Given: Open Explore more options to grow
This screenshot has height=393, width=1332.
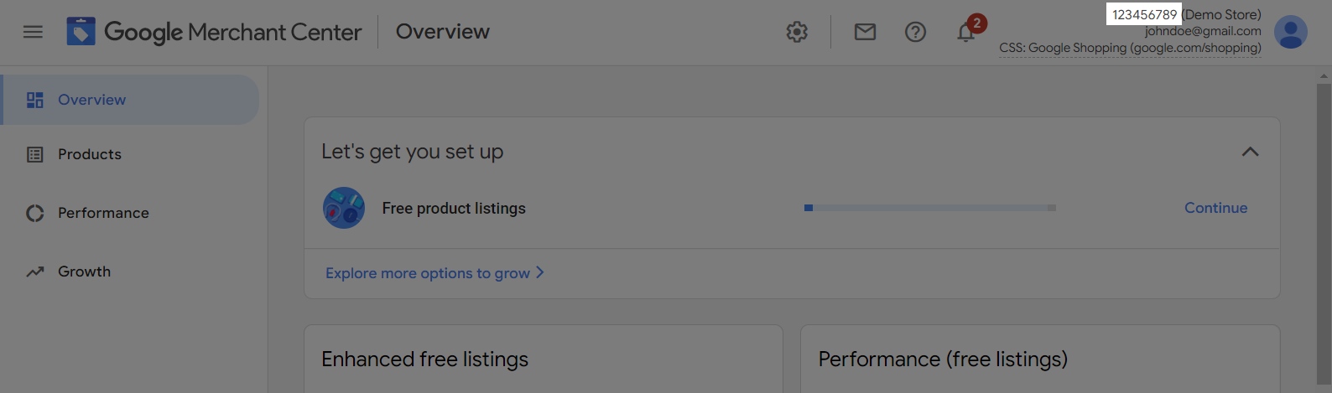Looking at the screenshot, I should [x=428, y=273].
